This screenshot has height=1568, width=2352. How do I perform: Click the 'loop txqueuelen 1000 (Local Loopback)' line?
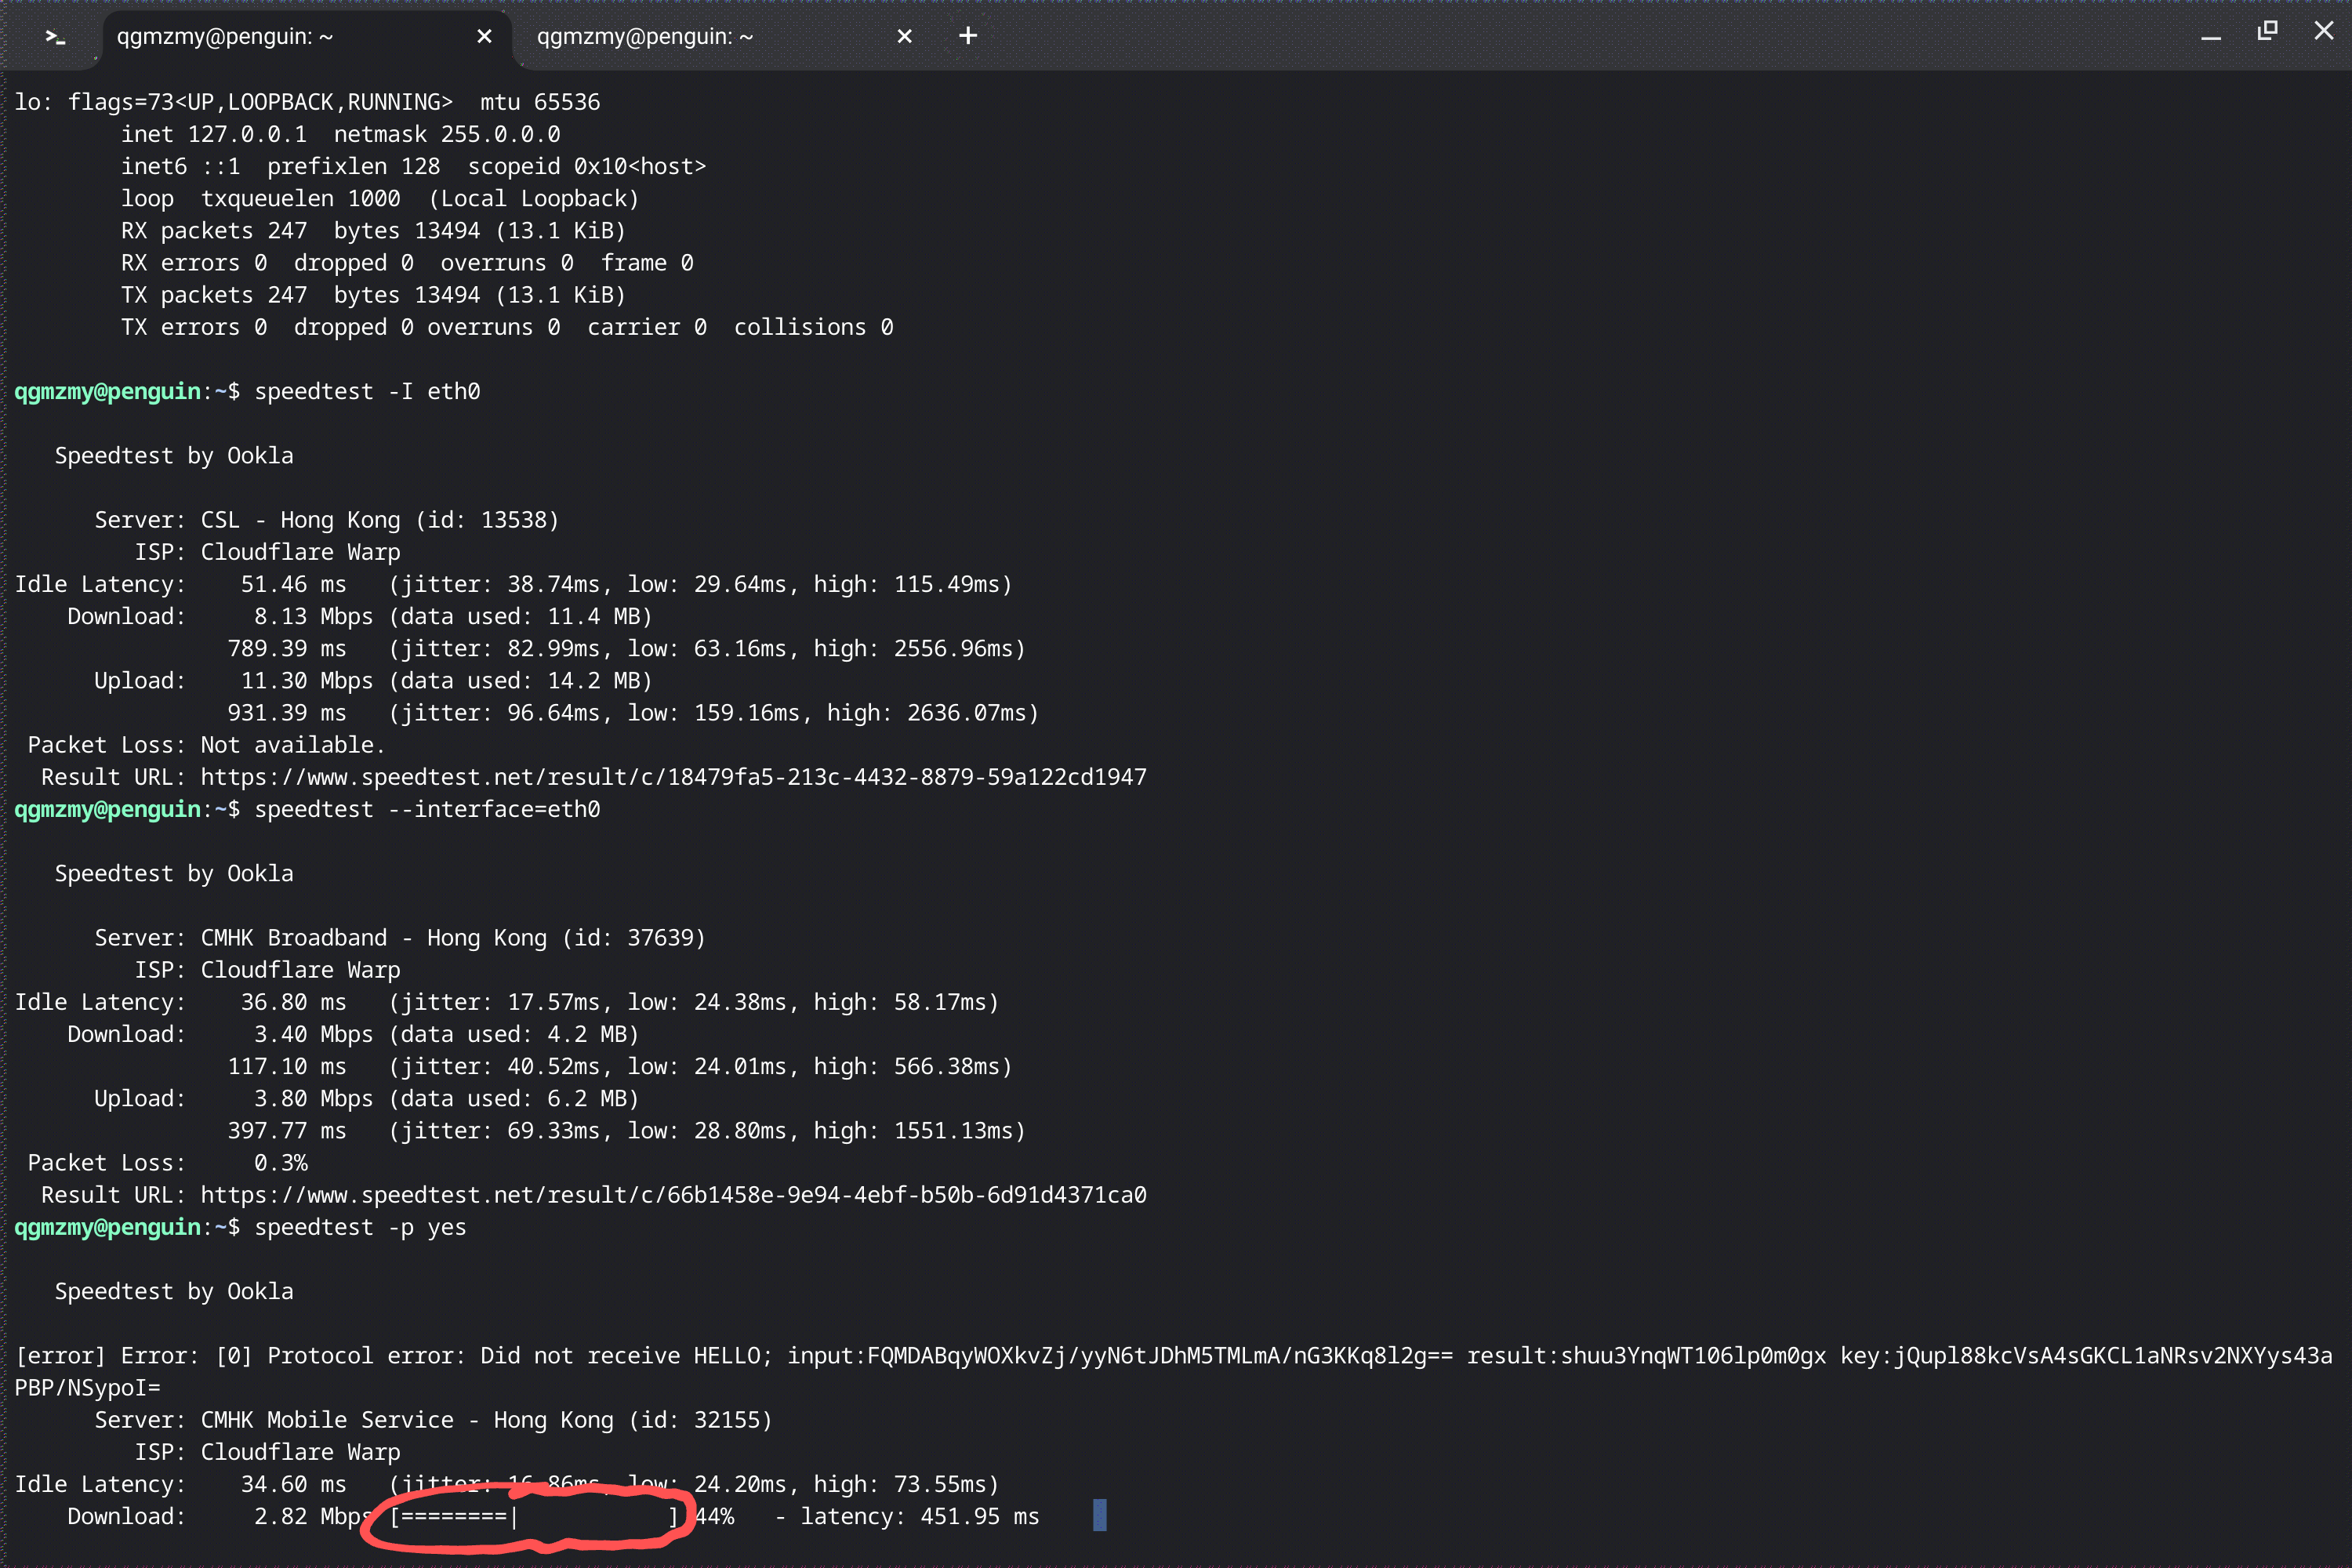tap(380, 199)
